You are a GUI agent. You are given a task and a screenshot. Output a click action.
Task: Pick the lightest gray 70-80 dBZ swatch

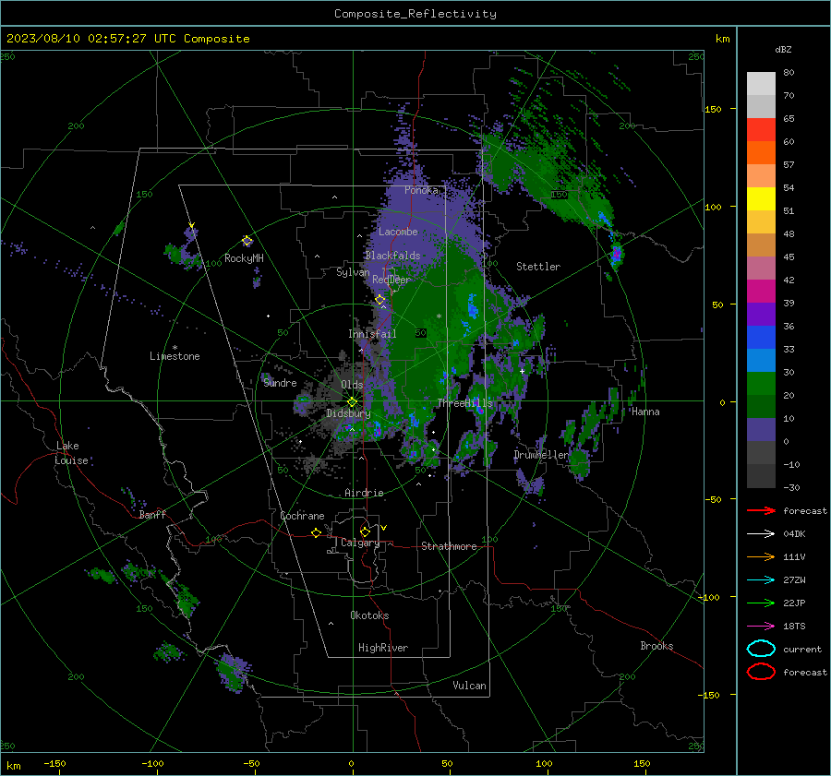point(761,84)
